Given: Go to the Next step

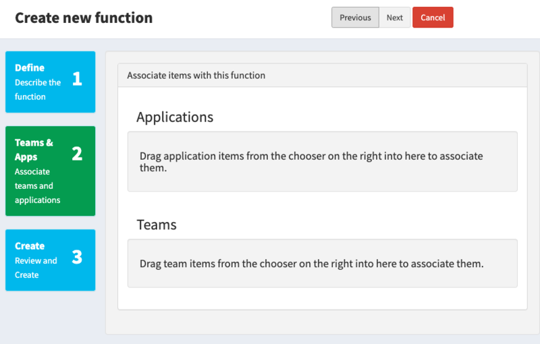Looking at the screenshot, I should pyautogui.click(x=395, y=18).
